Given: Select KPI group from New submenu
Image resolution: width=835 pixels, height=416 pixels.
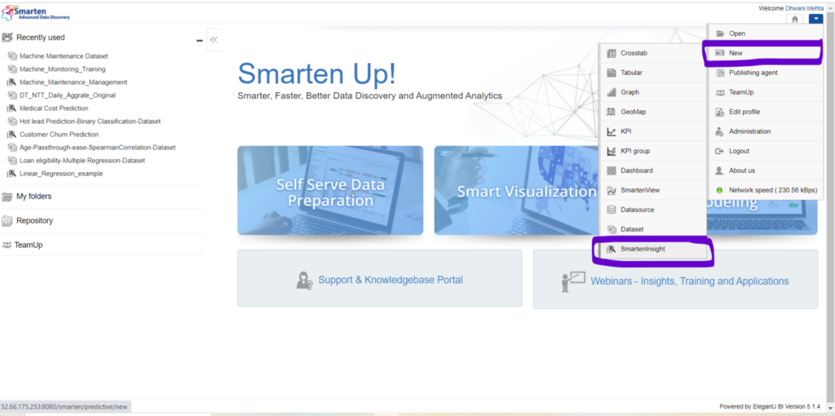Looking at the screenshot, I should pyautogui.click(x=653, y=151).
